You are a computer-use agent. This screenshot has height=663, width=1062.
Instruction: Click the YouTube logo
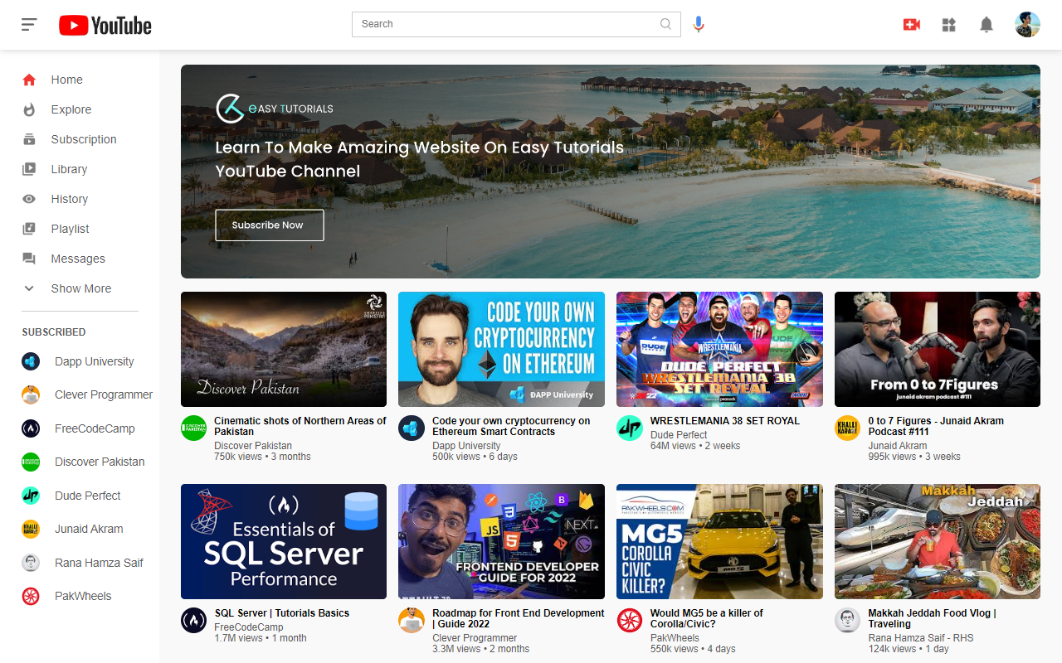105,26
